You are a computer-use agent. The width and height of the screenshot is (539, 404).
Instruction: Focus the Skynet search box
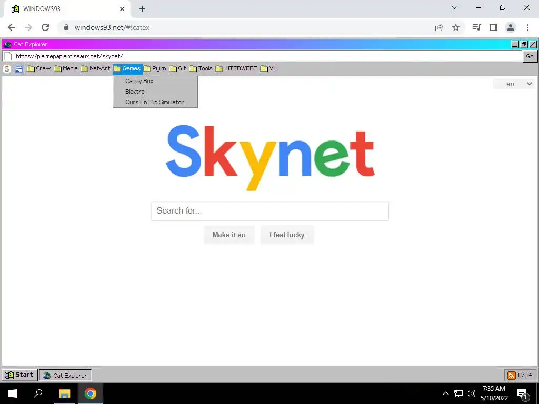tap(270, 210)
